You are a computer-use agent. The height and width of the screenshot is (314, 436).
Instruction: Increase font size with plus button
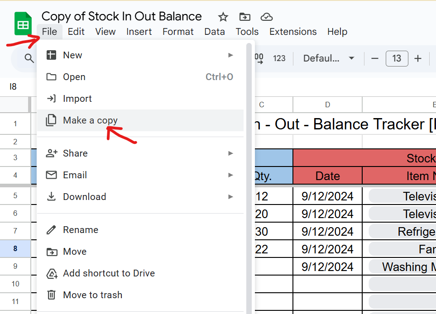point(418,58)
